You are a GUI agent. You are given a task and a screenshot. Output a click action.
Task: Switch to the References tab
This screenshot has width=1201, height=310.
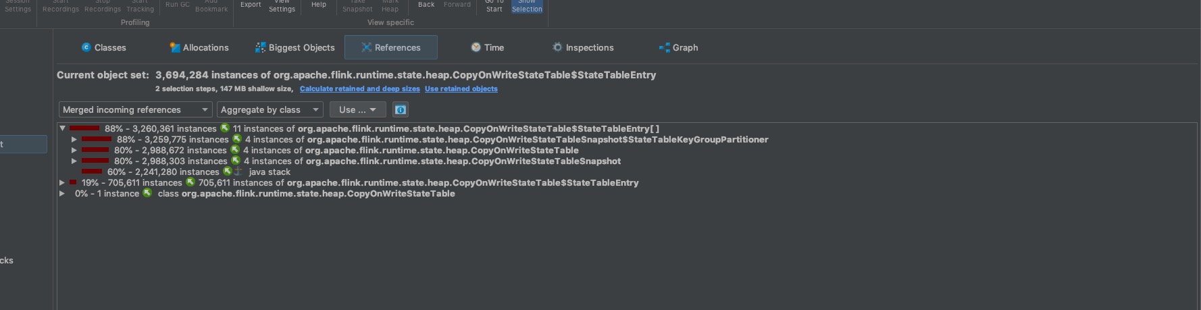(x=390, y=47)
